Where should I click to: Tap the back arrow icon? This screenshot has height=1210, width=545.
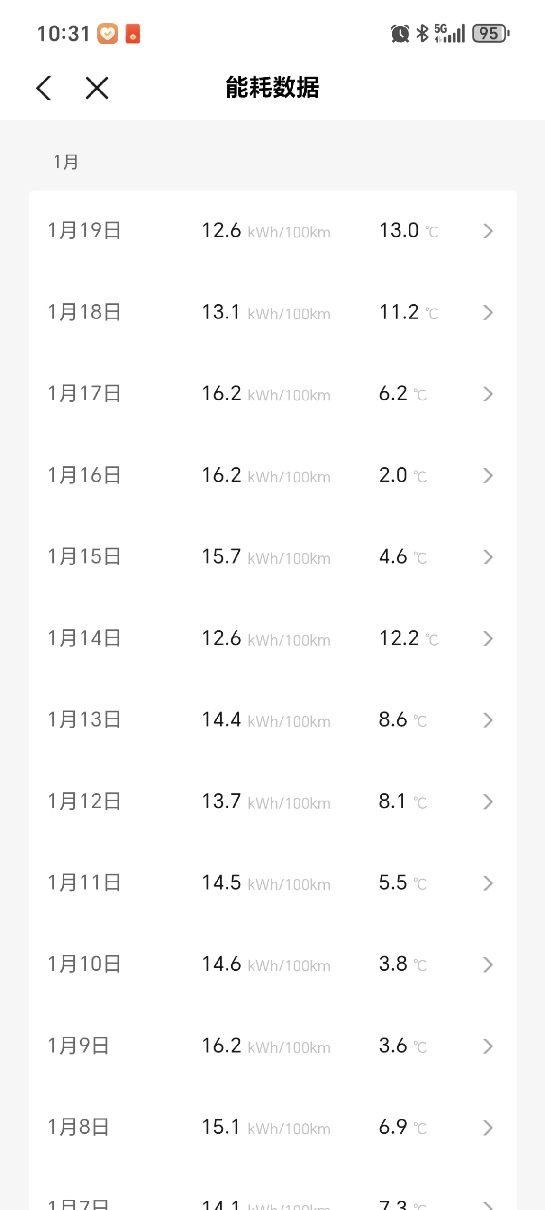click(44, 88)
